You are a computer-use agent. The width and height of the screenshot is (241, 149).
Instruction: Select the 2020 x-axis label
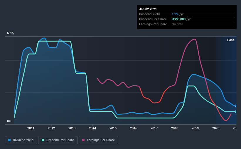tap(216, 128)
